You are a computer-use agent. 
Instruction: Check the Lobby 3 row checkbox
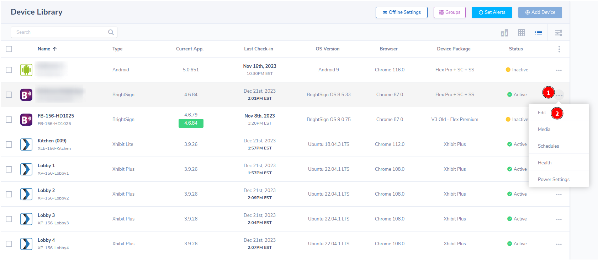tap(9, 219)
